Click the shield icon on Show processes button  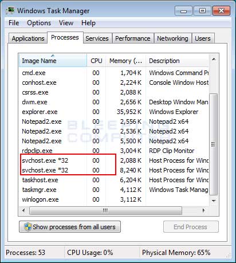pos(27,227)
